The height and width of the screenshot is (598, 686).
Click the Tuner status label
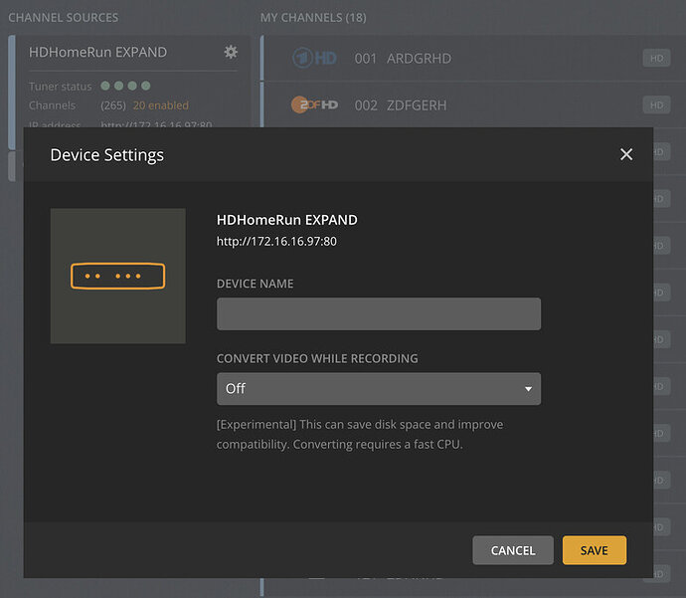click(x=61, y=87)
